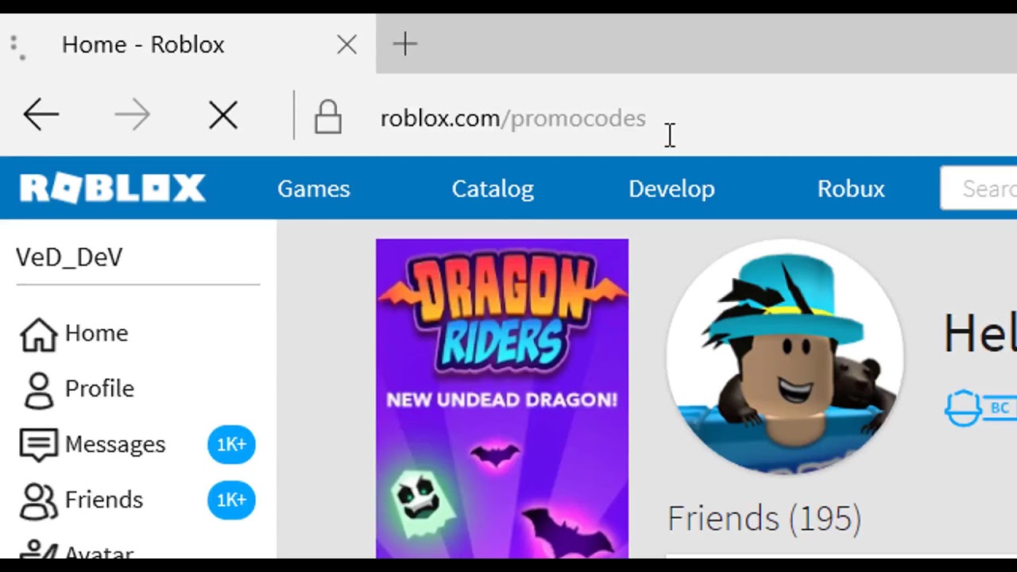The width and height of the screenshot is (1017, 572).
Task: Open the Dragon Riders advertisement banner
Action: click(502, 399)
